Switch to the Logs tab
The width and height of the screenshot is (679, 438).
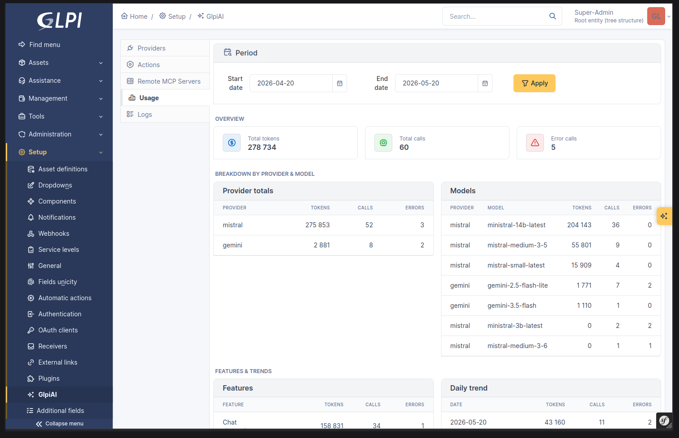(165, 115)
